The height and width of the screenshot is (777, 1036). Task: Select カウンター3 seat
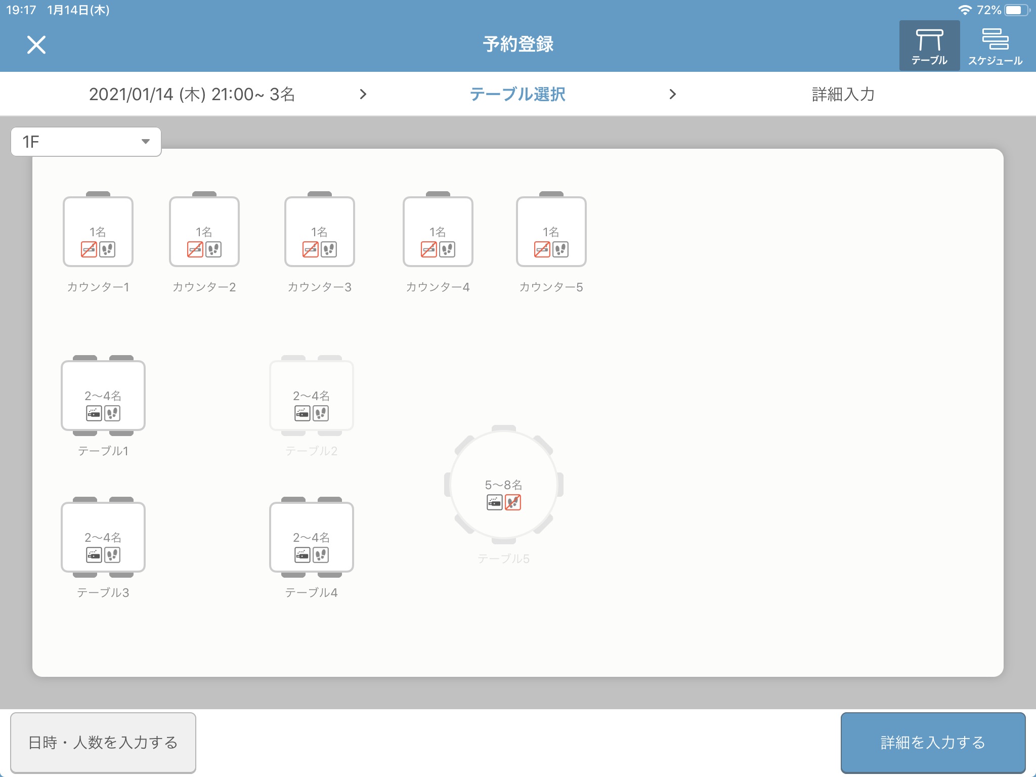[320, 231]
